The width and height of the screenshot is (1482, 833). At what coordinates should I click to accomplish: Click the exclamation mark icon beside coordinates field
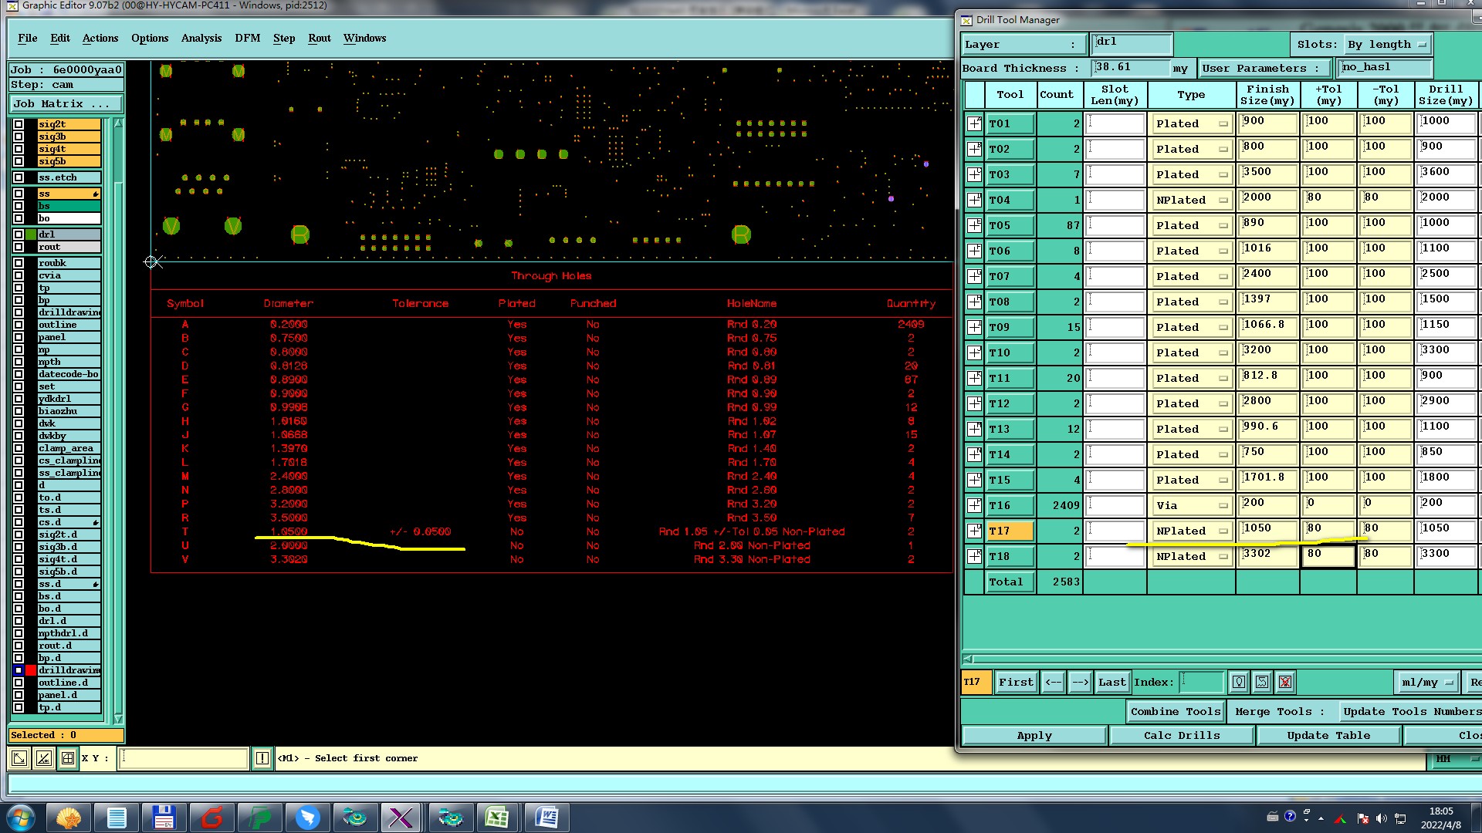262,758
